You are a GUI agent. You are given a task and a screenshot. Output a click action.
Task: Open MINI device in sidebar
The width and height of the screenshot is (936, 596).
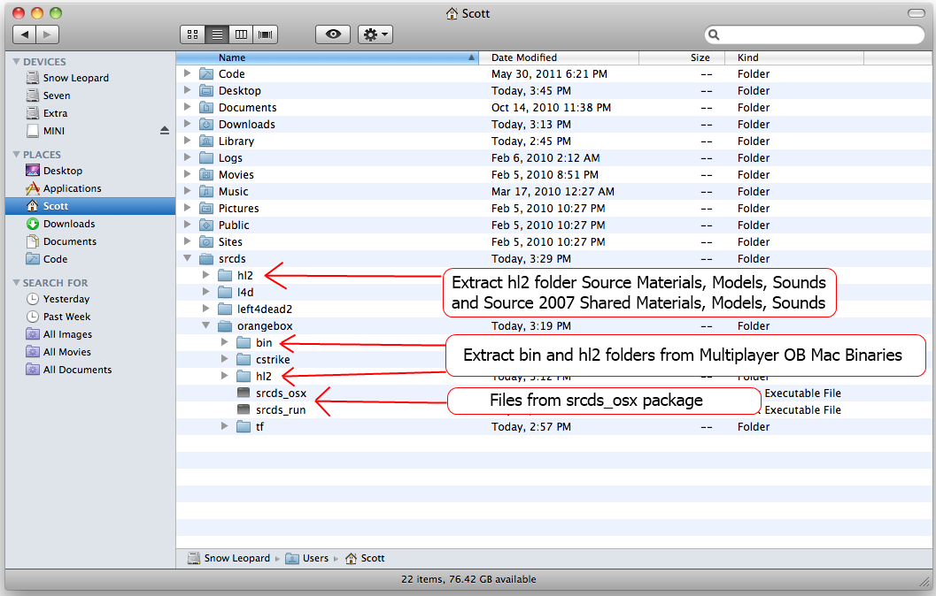pyautogui.click(x=54, y=131)
